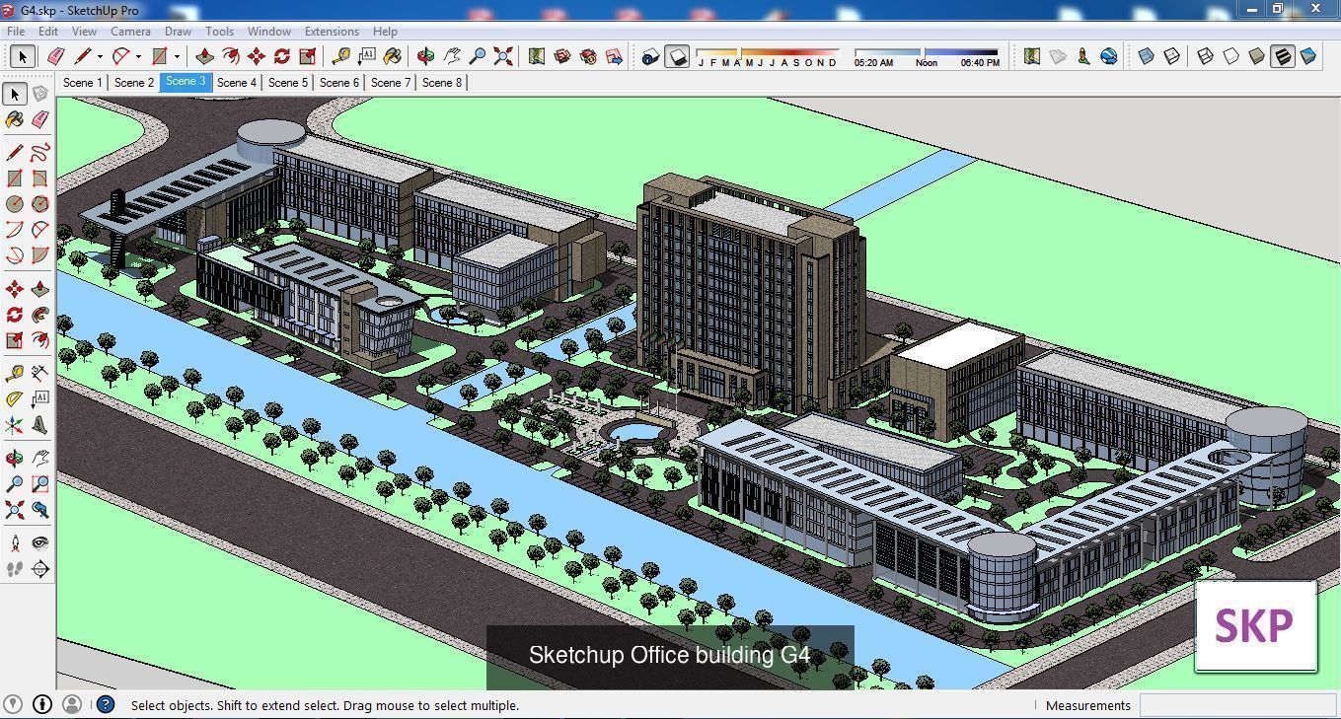The image size is (1341, 719).
Task: Select the Push/Pull tool in top toolbar
Action: coord(205,56)
